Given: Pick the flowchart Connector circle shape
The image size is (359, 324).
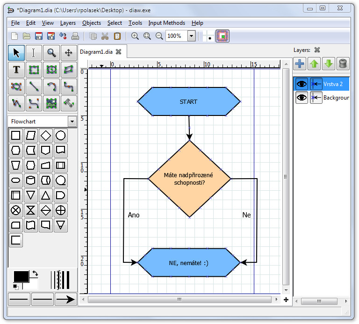Looking at the screenshot, I should tap(61, 135).
